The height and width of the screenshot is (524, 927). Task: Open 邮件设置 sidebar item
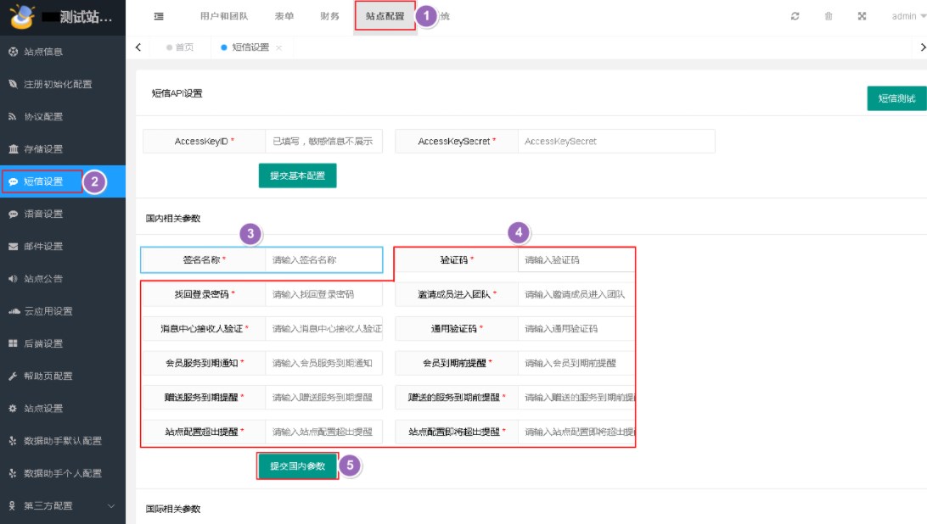42,247
